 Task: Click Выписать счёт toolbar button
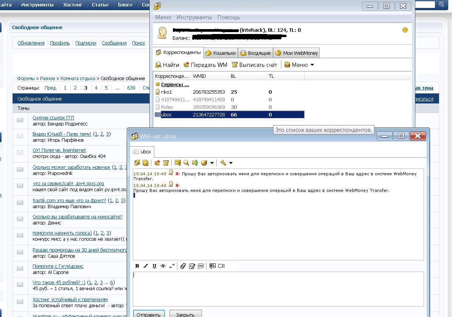[x=255, y=65]
